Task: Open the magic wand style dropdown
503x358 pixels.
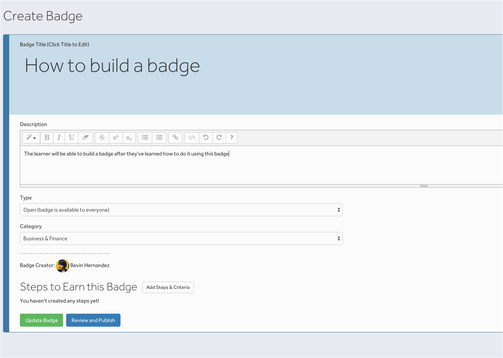Action: [31, 138]
